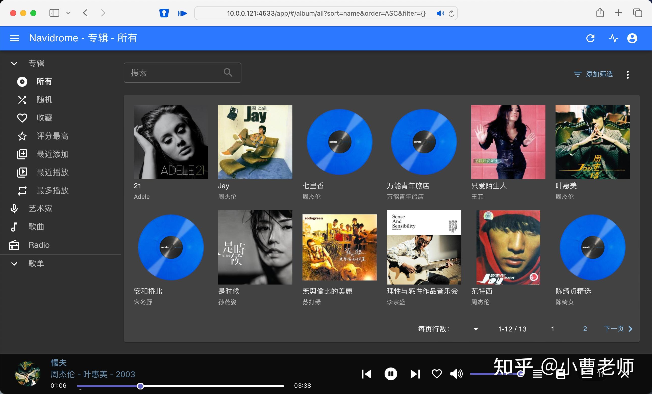Open the Navidrome hamburger navigation menu

click(x=15, y=38)
